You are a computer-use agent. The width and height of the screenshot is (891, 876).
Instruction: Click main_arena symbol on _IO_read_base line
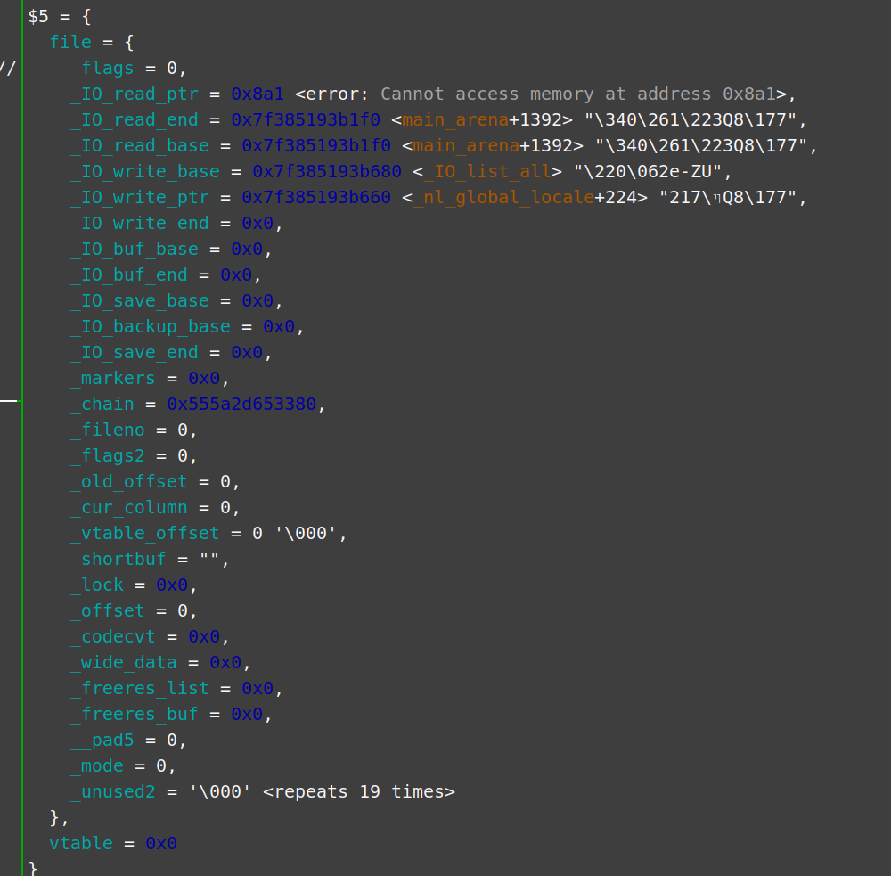[466, 145]
